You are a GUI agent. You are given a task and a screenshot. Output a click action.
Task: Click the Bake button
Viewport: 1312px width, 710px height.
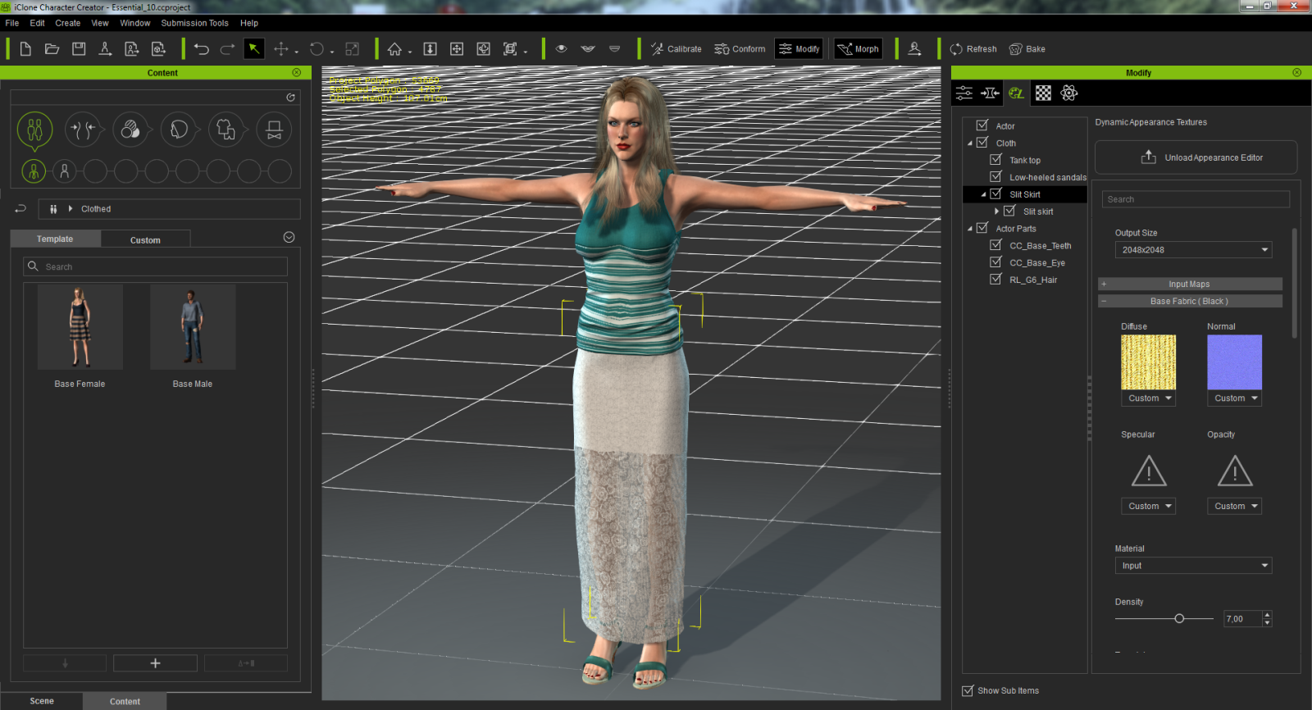[1027, 49]
